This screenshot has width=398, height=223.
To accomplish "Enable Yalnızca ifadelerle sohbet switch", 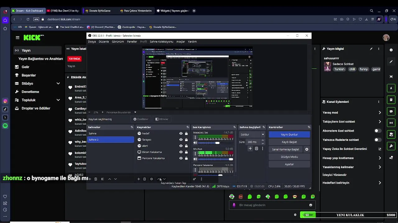I will coord(377,140).
